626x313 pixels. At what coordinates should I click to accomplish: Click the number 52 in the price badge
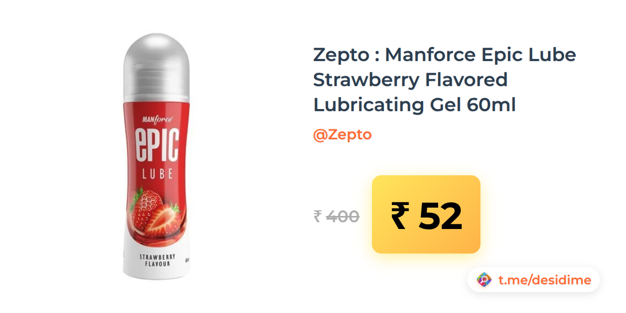point(441,216)
